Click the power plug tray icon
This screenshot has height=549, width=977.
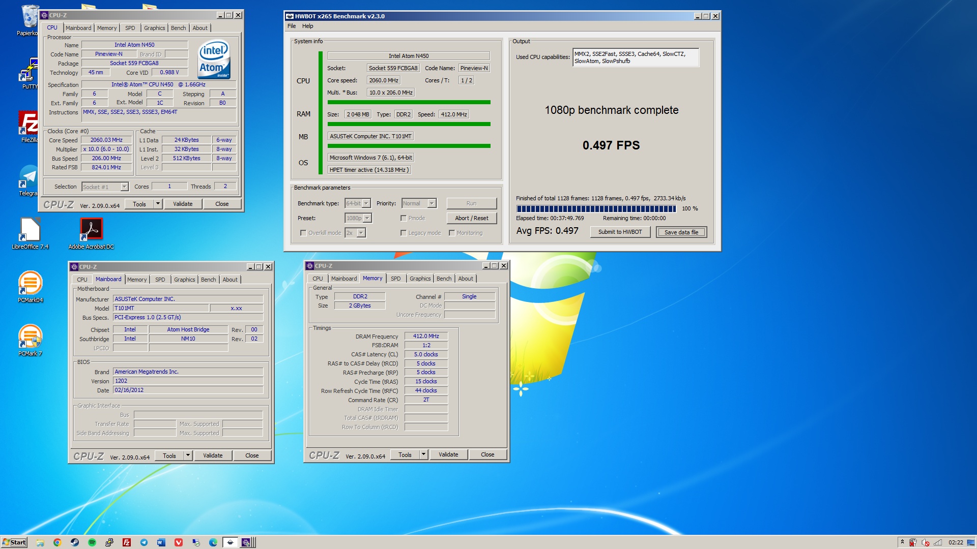point(913,542)
